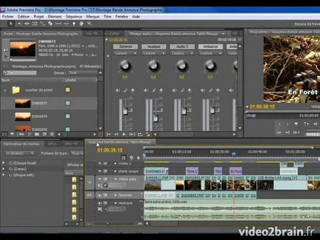Screen dimensions: 320x240
Task: Open the Marque menu
Action: pyautogui.click(x=93, y=17)
